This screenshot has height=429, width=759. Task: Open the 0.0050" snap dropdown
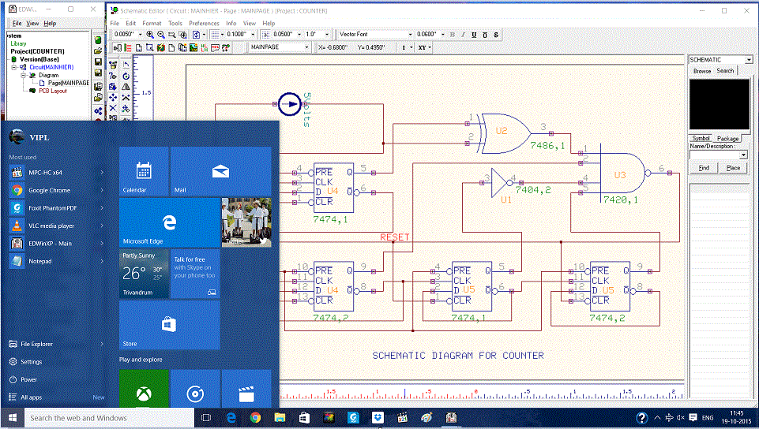click(x=141, y=35)
